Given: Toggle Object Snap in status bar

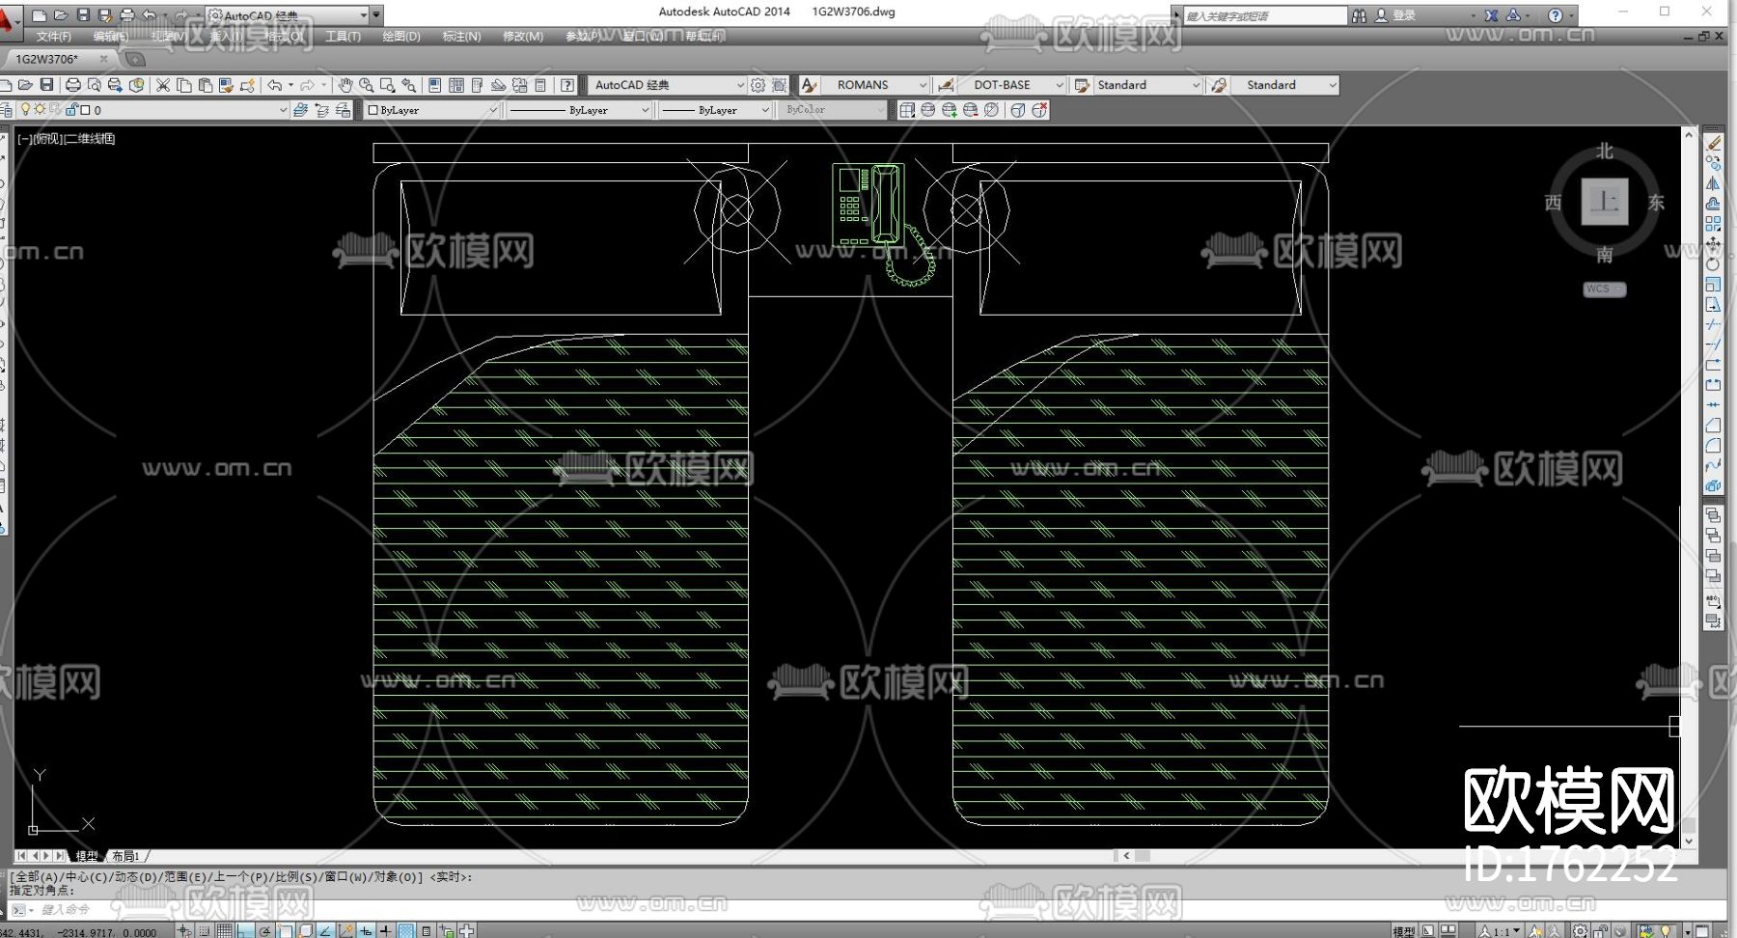Looking at the screenshot, I should click(285, 930).
